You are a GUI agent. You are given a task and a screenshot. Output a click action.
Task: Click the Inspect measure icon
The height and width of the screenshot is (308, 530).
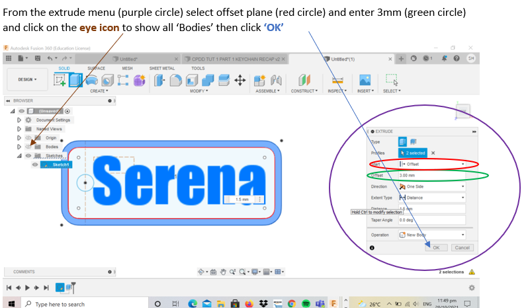tap(337, 81)
